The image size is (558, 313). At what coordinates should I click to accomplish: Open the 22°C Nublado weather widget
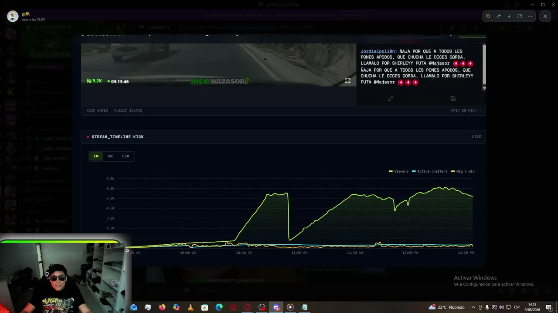pos(446,307)
